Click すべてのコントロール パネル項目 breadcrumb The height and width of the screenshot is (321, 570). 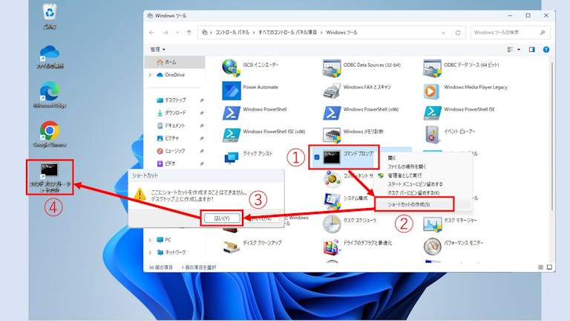pos(287,33)
